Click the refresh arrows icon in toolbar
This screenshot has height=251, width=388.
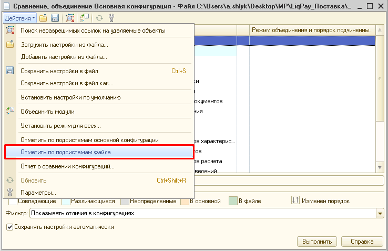pos(99,18)
